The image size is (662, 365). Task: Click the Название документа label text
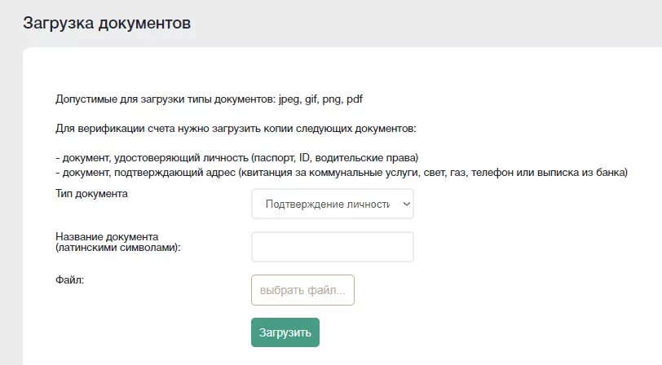[107, 237]
